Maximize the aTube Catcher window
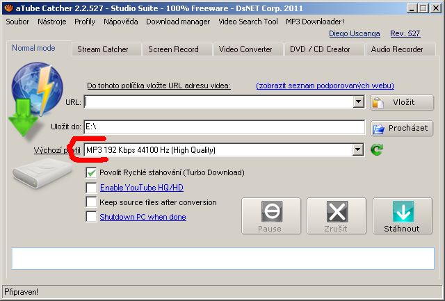This screenshot has width=445, height=301. coord(423,8)
